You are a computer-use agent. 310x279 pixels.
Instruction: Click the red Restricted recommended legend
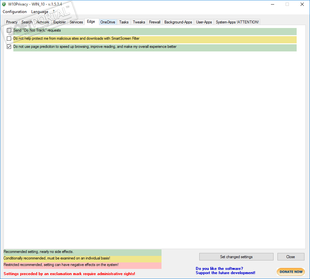pyautogui.click(x=82, y=265)
